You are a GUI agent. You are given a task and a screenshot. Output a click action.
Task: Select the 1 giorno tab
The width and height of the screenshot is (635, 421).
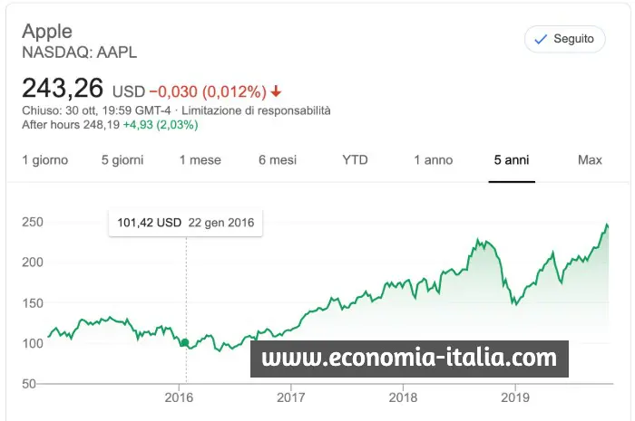point(44,160)
